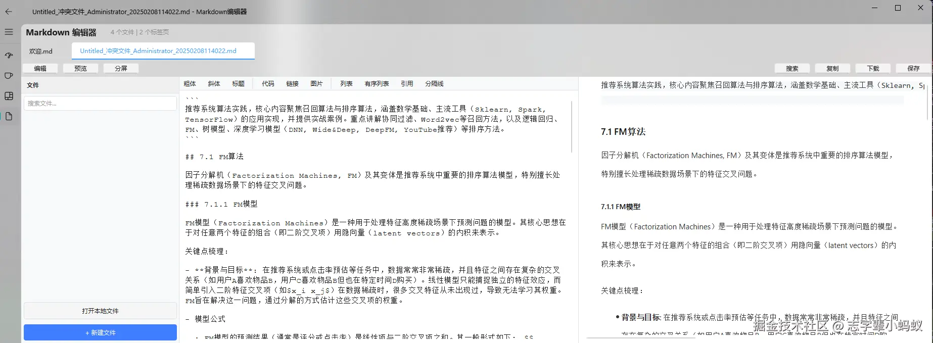The image size is (933, 343).
Task: Click '关键点梳理：' line in editor
Action: point(207,251)
